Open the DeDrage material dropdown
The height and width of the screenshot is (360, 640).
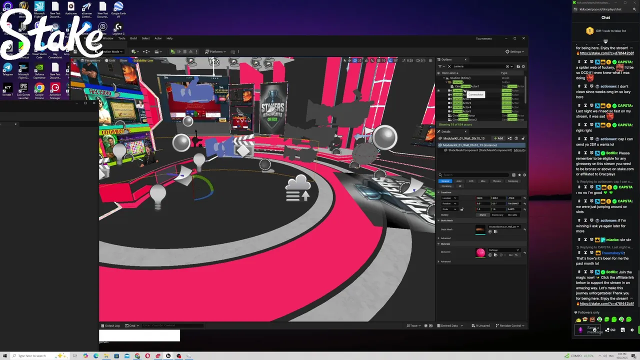(x=504, y=250)
